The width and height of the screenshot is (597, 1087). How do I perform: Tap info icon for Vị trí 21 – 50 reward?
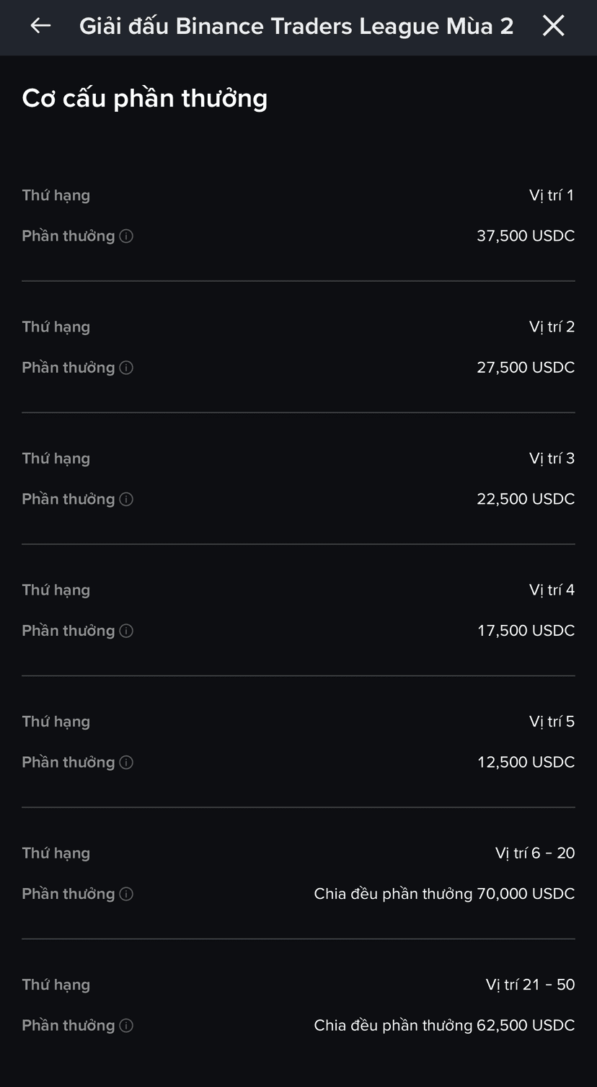coord(126,1026)
